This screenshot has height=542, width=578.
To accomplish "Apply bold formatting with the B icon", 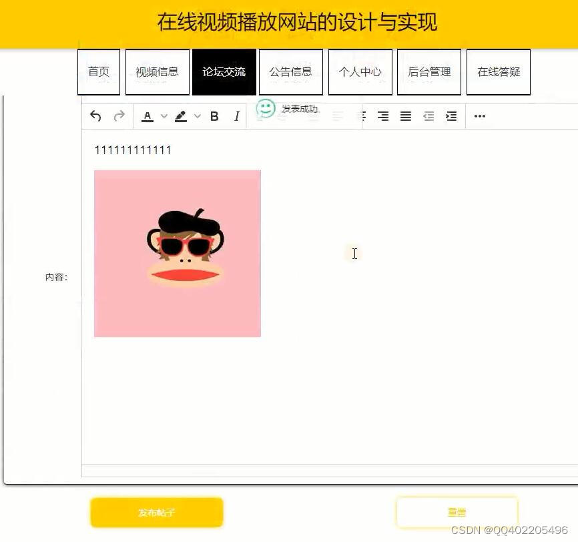I will point(214,116).
